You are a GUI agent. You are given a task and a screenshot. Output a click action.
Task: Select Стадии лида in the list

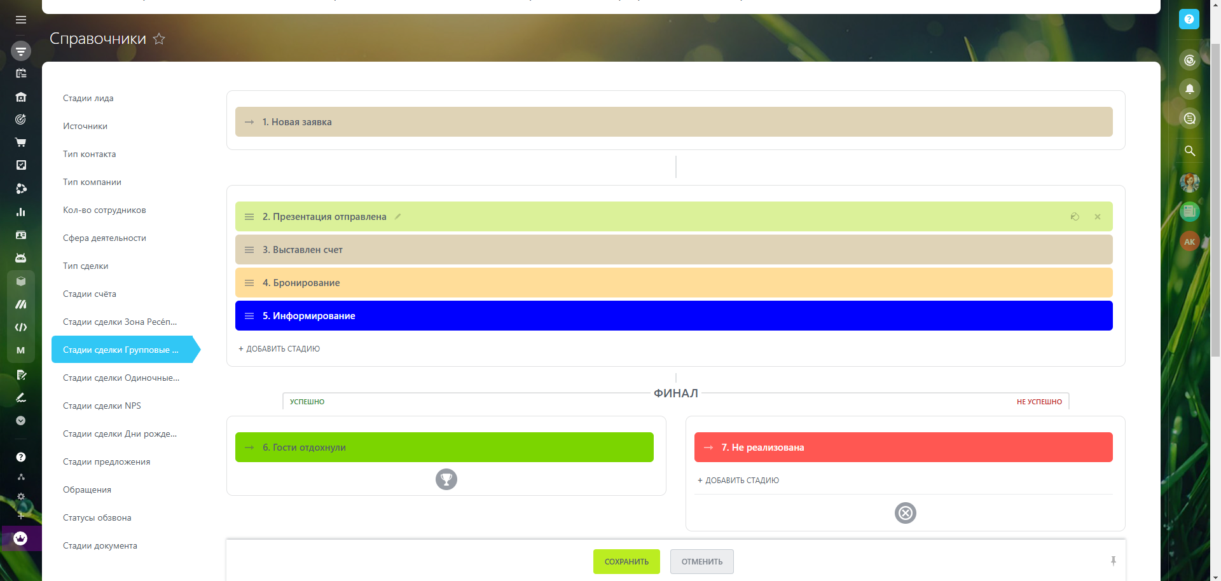[x=88, y=98]
